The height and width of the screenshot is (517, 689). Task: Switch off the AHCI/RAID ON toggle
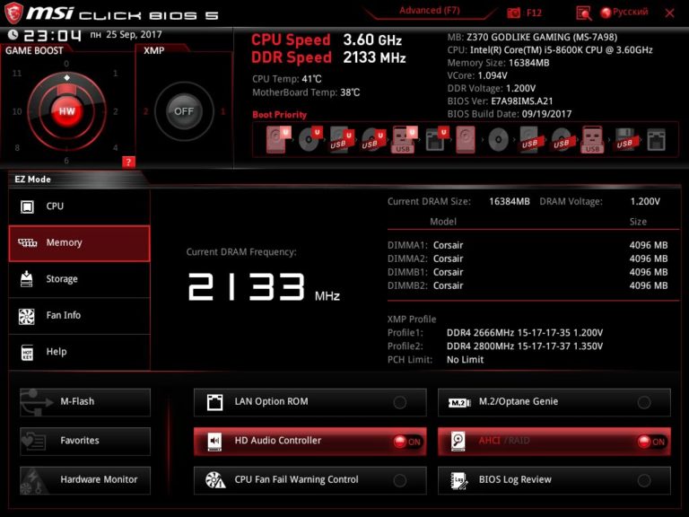point(651,442)
